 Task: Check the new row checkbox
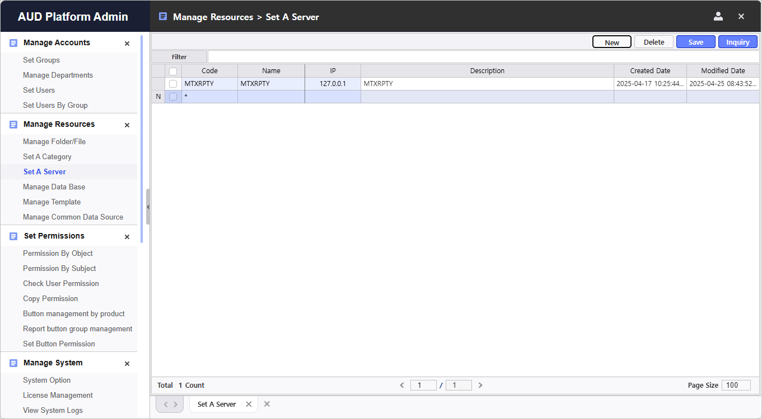[x=173, y=97]
